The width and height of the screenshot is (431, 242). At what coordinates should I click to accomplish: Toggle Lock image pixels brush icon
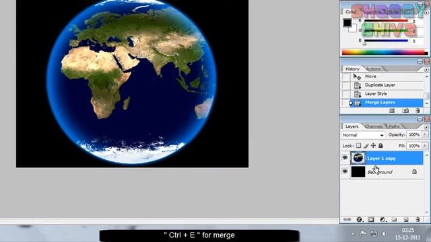tap(366, 146)
